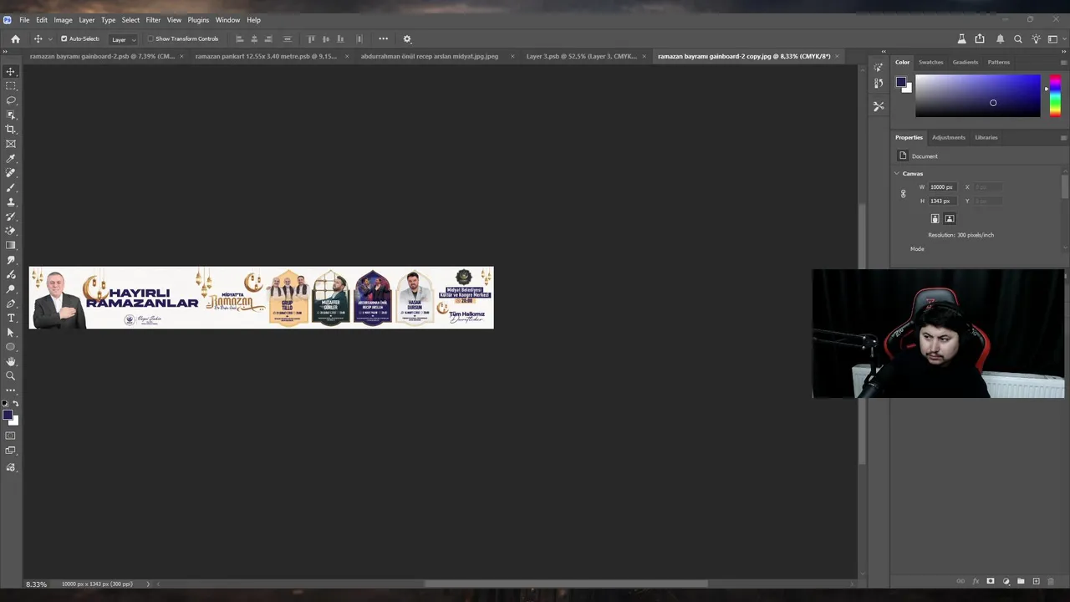
Task: Align horizontal centers button
Action: 254,38
